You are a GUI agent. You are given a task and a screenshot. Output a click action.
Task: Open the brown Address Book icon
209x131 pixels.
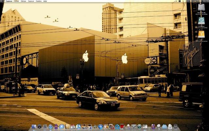pyautogui.click(x=68, y=126)
